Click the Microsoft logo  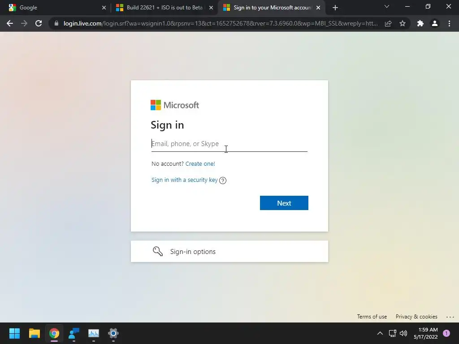click(175, 105)
